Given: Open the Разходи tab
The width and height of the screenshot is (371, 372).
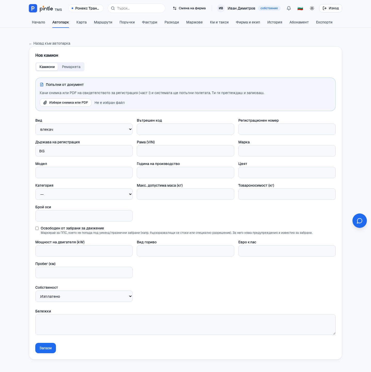Looking at the screenshot, I should coord(172,22).
